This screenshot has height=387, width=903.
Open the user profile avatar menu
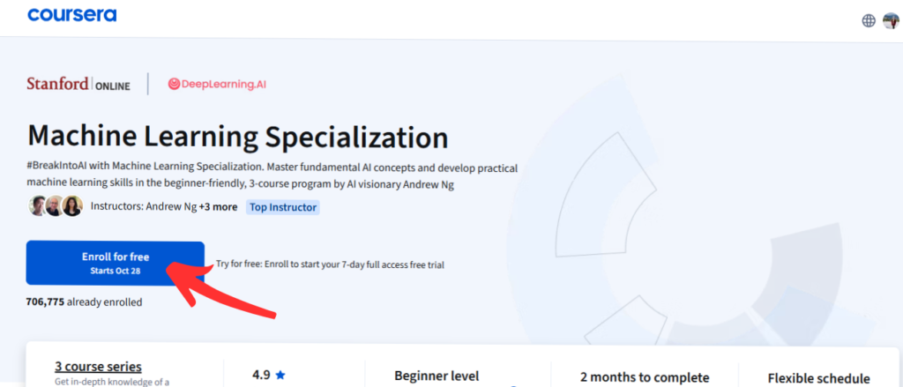[x=890, y=20]
